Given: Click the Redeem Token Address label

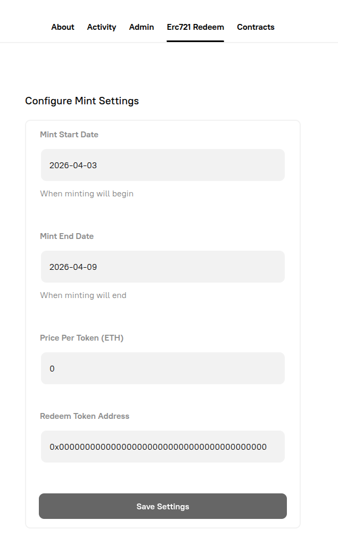Looking at the screenshot, I should [84, 416].
